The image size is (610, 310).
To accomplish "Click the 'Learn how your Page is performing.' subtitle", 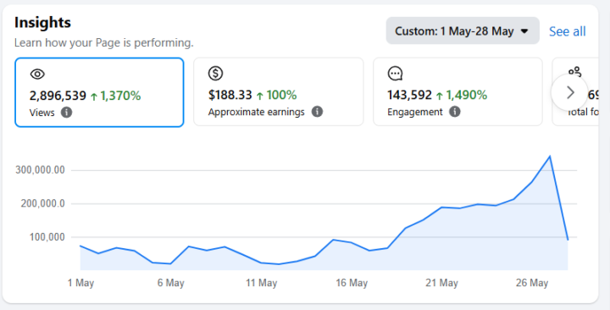I will click(104, 43).
